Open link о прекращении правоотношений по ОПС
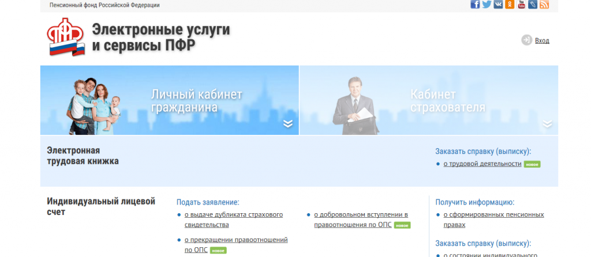This screenshot has height=257, width=591. 236,245
